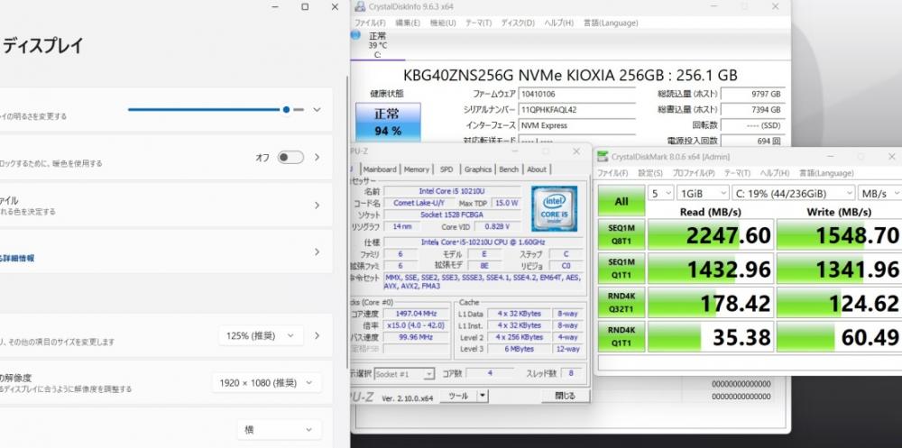Click the core speed value 1497.04 MHz

(x=416, y=314)
